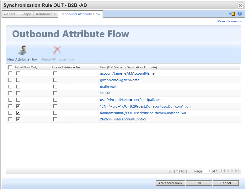Uncheck Initial Flow Only for userAccountControl
246x190 pixels.
coord(18,119)
